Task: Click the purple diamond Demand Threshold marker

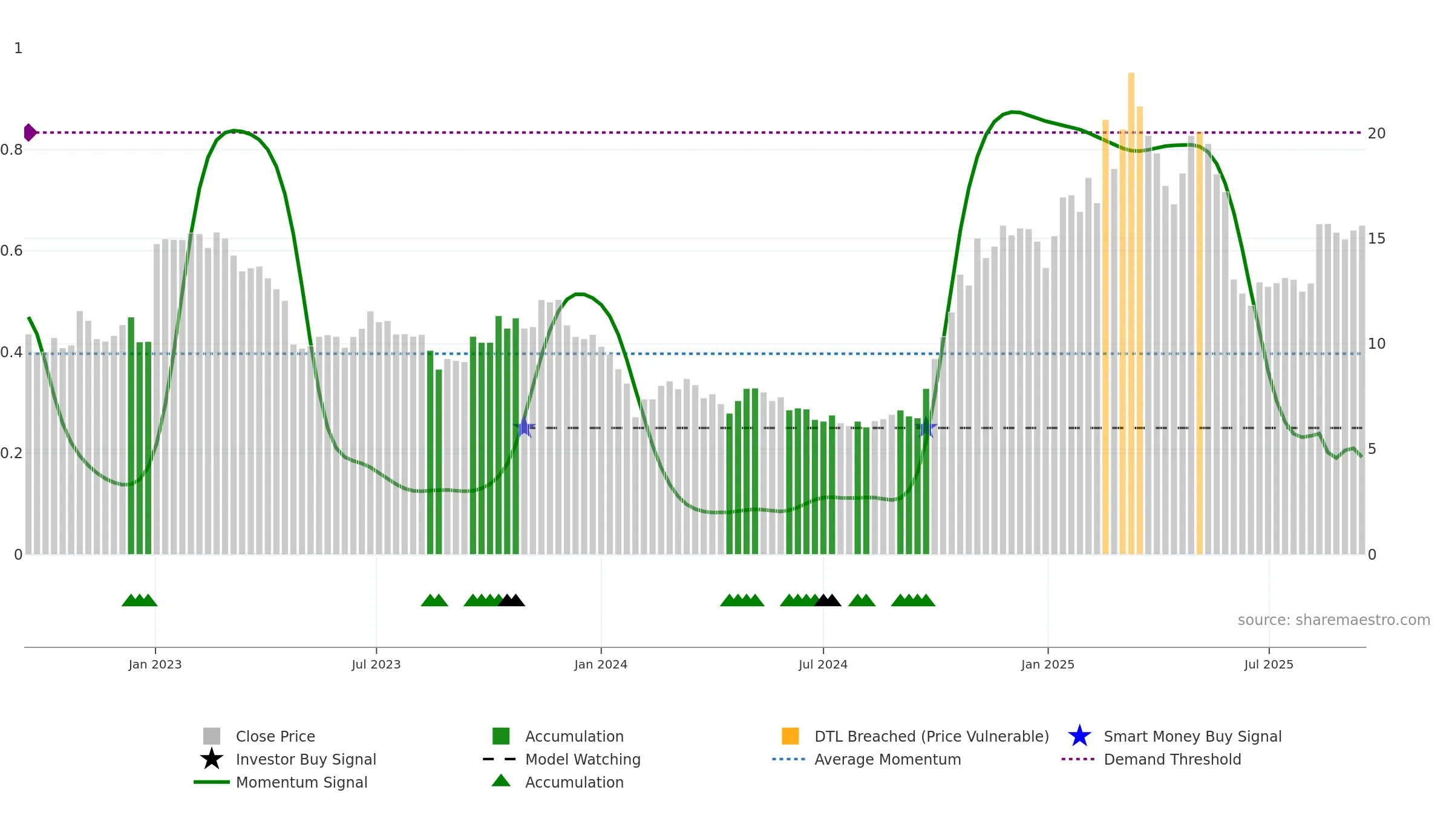Action: 30,132
